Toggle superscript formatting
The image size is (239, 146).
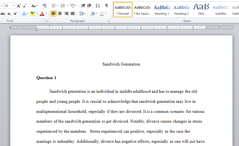(x=15, y=14)
